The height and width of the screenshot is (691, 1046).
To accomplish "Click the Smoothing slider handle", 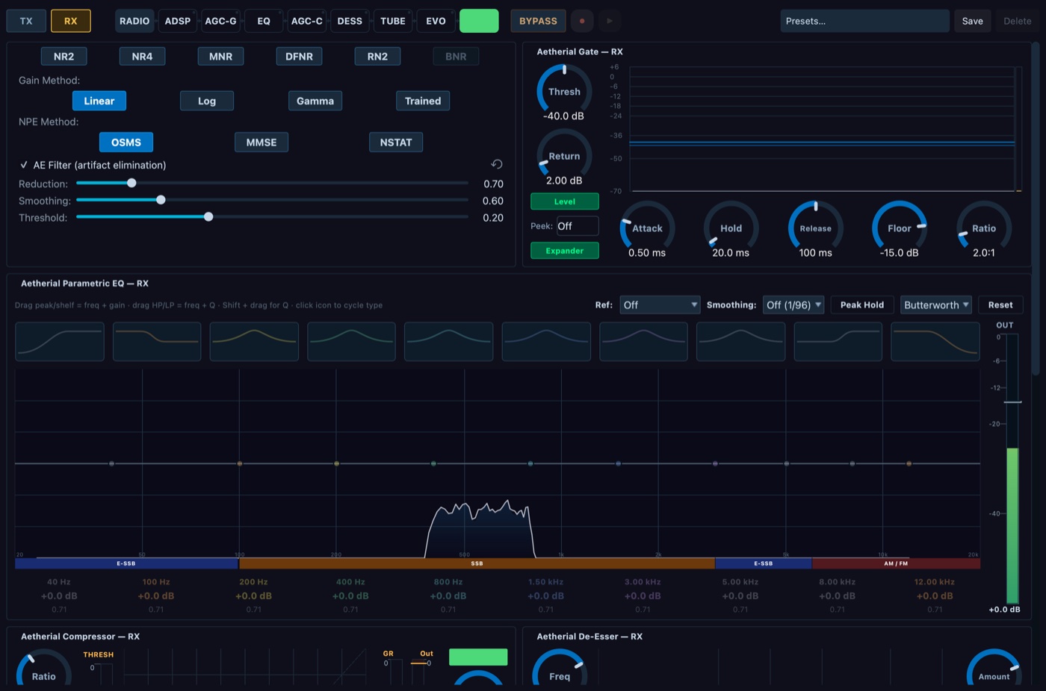I will (x=161, y=200).
